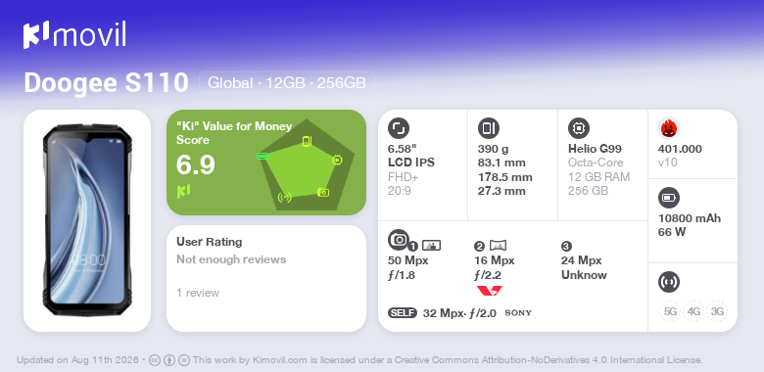Click the Doogee S110 phone image

(87, 220)
